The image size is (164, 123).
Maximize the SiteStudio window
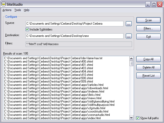point(154,4)
